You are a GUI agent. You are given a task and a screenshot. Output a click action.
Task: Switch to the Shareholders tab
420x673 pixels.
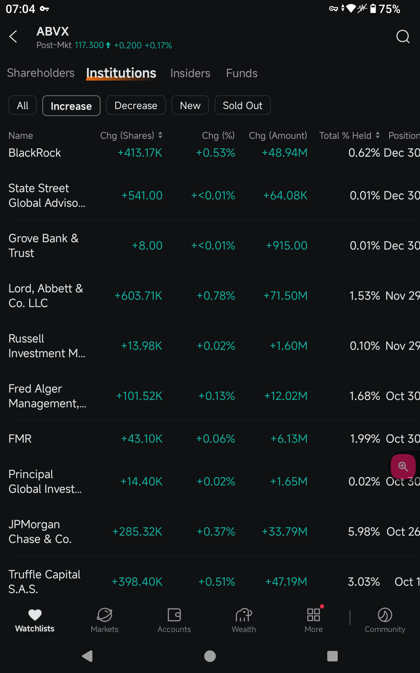[x=41, y=73]
